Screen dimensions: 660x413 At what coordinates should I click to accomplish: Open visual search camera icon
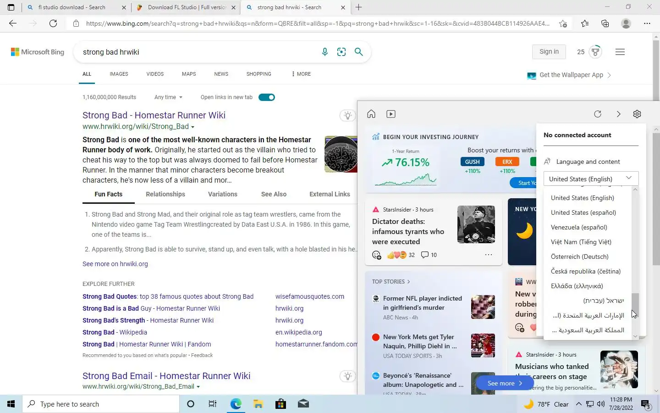click(341, 52)
